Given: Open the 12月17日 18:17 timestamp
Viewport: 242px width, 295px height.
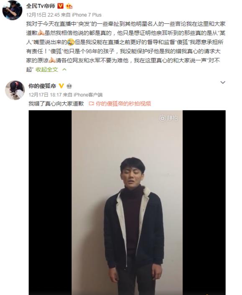Looking at the screenshot, I should click(x=45, y=94).
